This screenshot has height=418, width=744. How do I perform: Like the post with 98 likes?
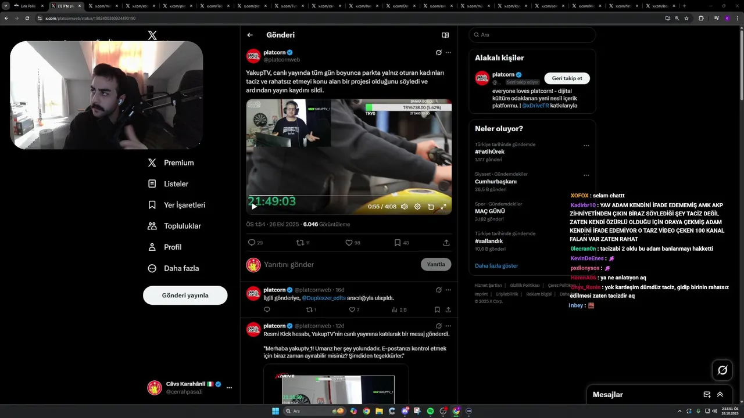353,243
